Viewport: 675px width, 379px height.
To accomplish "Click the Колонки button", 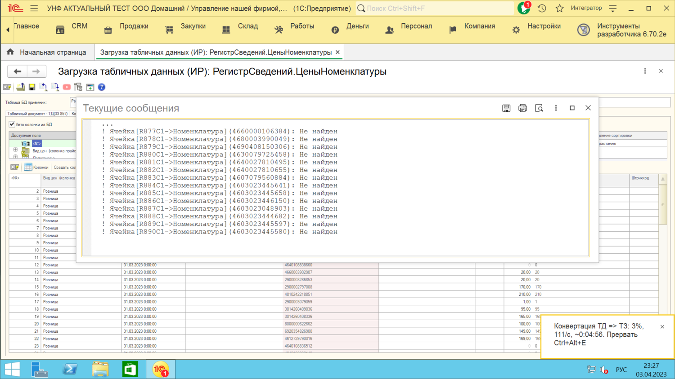I will [36, 167].
